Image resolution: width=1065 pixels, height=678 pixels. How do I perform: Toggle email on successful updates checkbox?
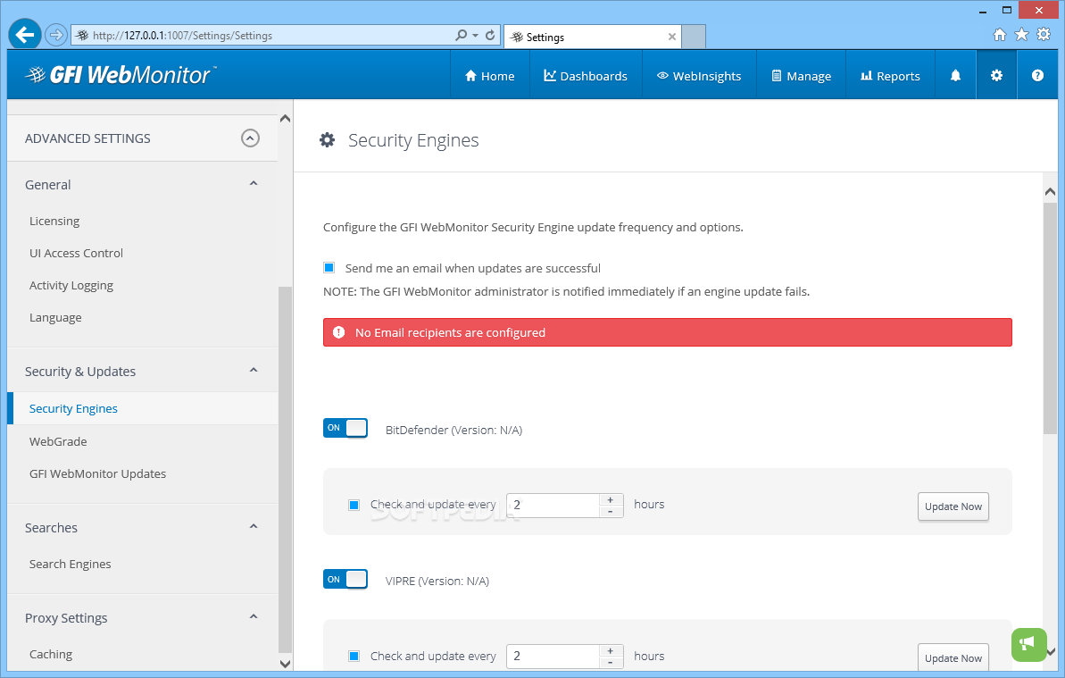[x=329, y=268]
